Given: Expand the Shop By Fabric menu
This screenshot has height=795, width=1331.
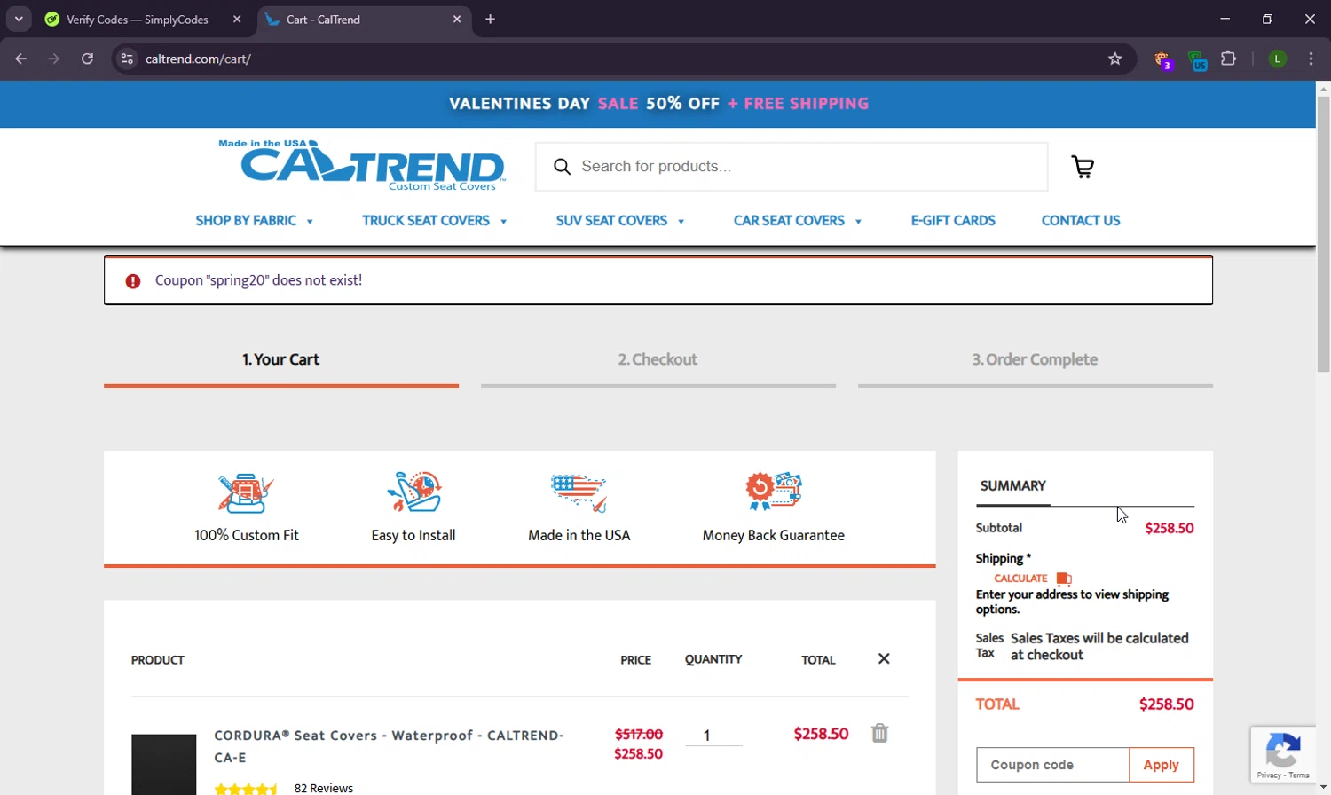Looking at the screenshot, I should tap(255, 220).
